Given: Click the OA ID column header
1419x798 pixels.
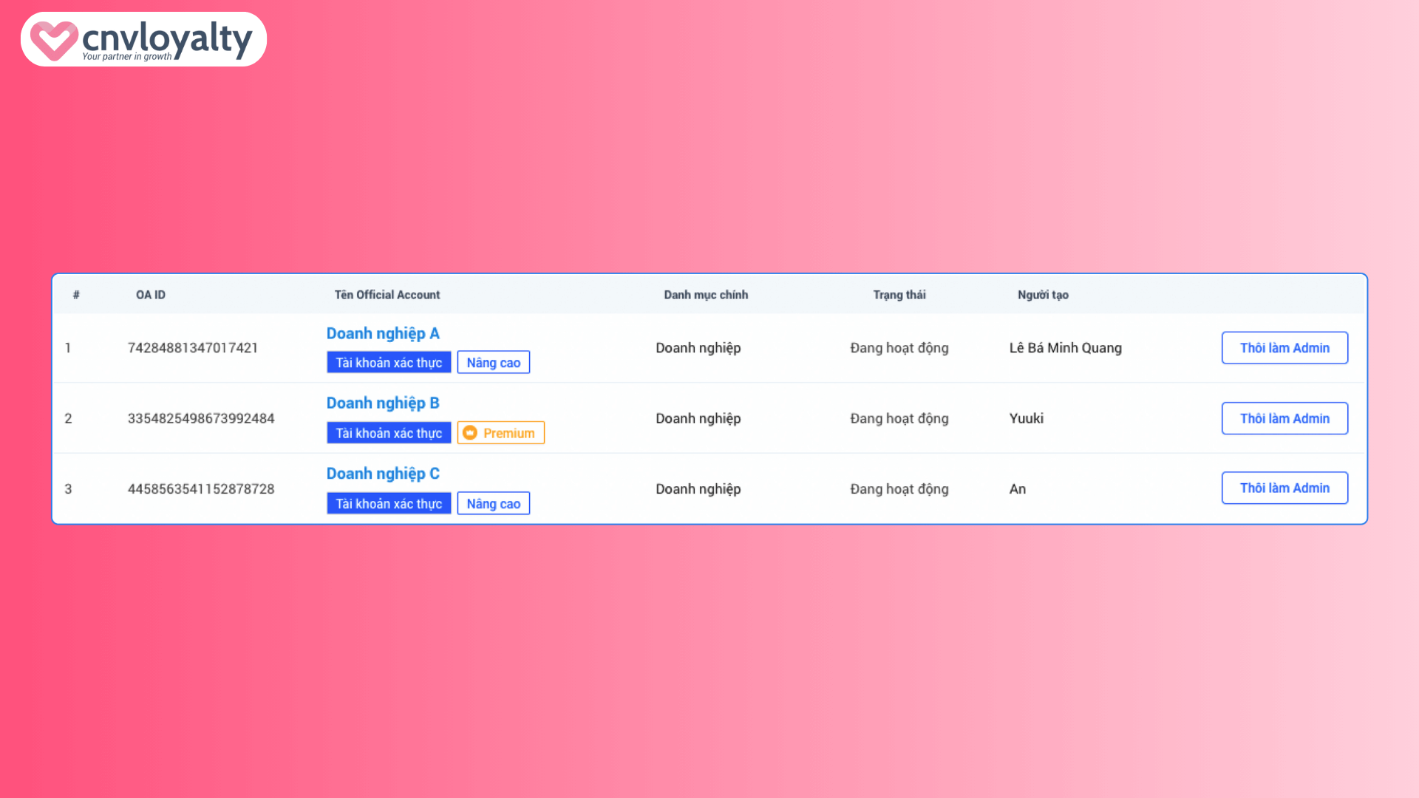Looking at the screenshot, I should pos(150,294).
